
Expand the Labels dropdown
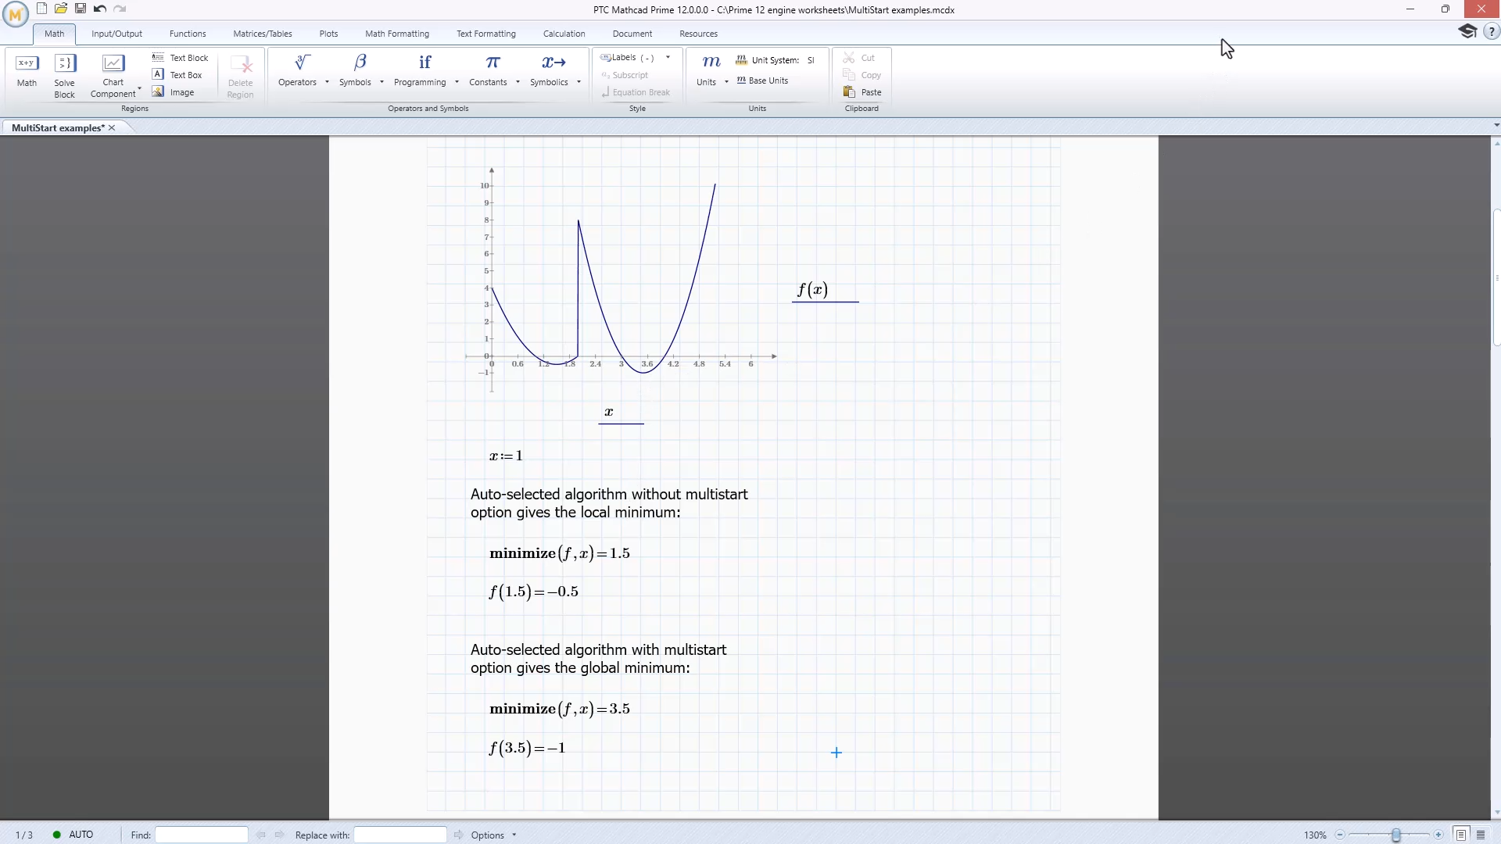(668, 57)
